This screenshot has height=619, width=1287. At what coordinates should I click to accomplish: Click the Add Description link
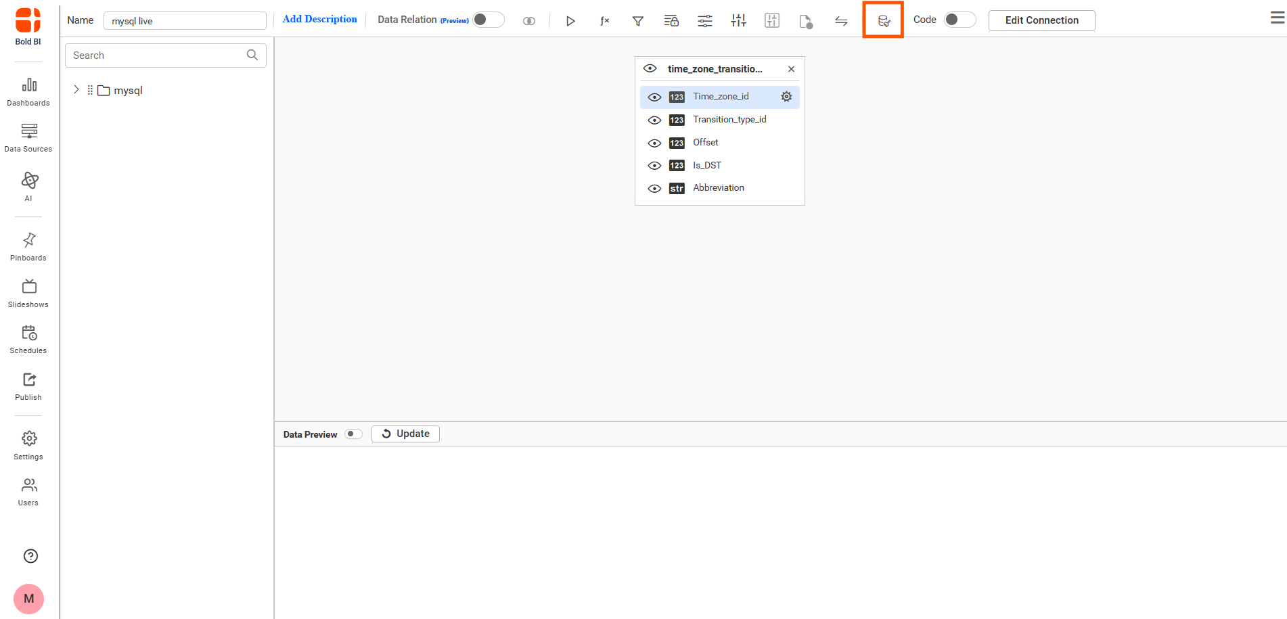[x=319, y=20]
